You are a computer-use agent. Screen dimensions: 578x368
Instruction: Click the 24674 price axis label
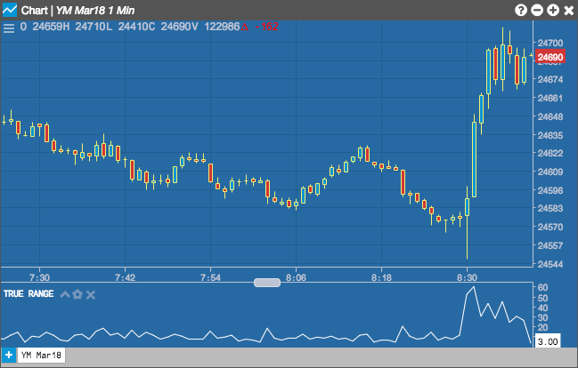tap(550, 79)
